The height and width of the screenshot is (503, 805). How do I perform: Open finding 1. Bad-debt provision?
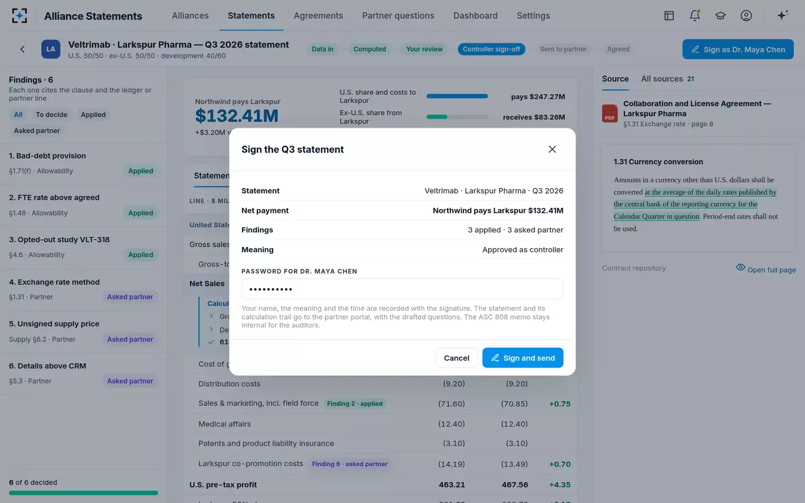point(83,163)
